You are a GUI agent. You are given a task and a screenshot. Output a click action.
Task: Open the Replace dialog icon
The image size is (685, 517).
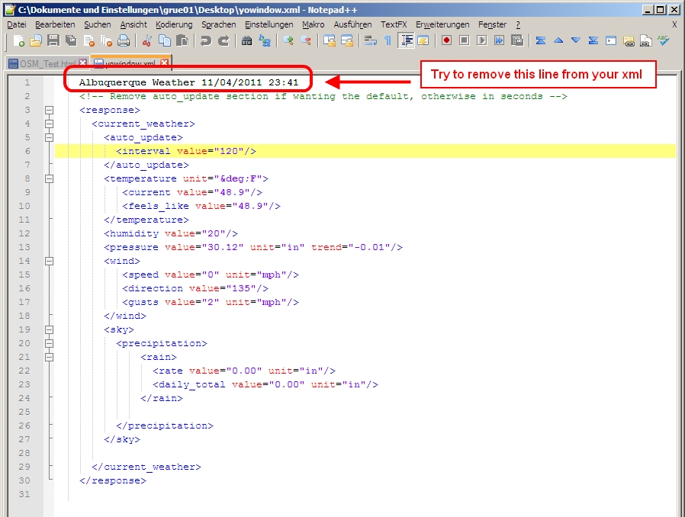pos(264,40)
